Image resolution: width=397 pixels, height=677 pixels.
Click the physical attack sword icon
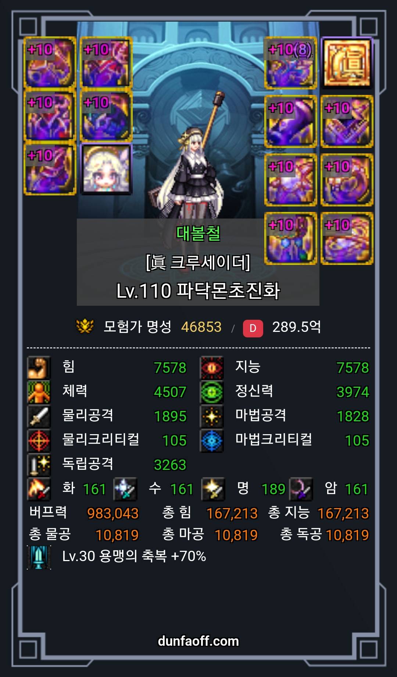click(x=39, y=416)
